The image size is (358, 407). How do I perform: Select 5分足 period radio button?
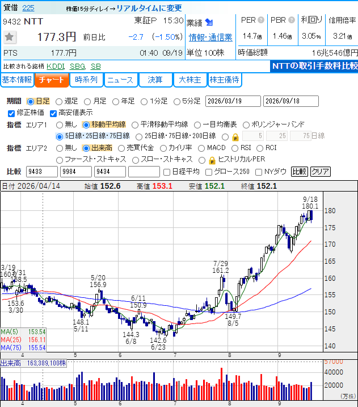[x=177, y=102]
